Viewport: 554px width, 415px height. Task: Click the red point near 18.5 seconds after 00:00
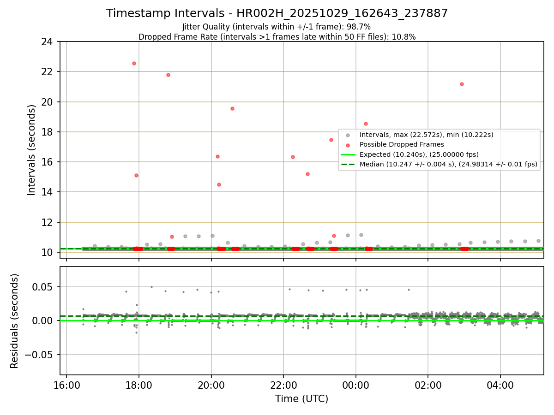pyautogui.click(x=366, y=124)
